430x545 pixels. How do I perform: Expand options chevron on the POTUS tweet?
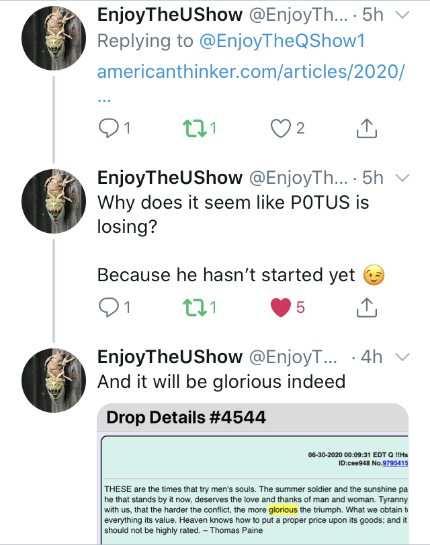(402, 178)
